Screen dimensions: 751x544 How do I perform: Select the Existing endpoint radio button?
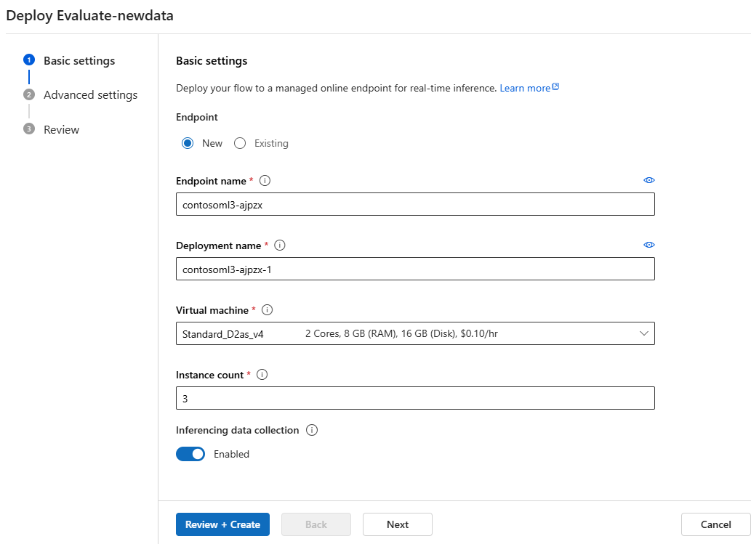[240, 143]
